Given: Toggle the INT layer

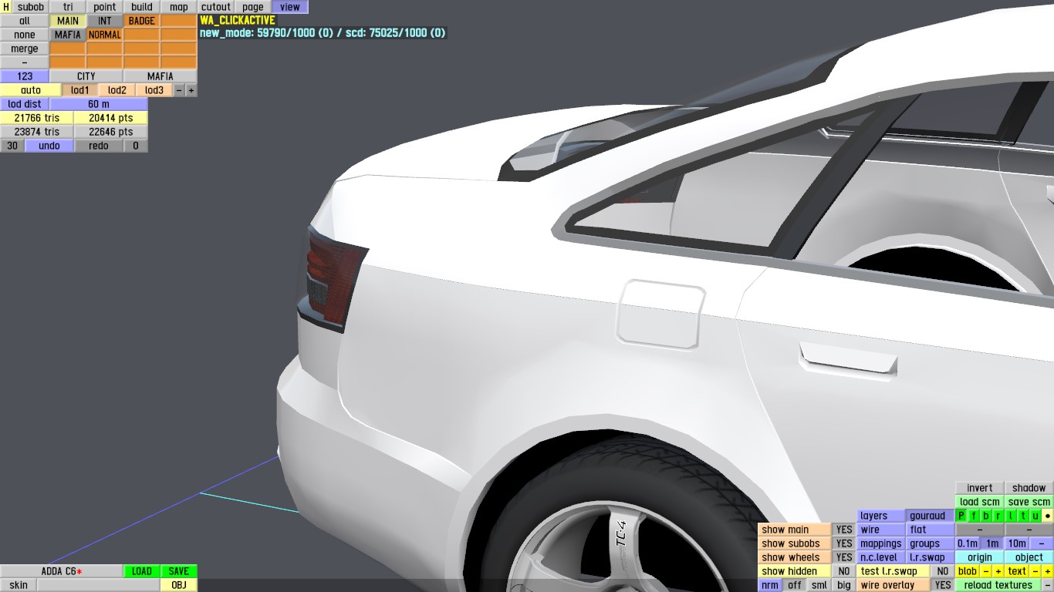Looking at the screenshot, I should 105,21.
